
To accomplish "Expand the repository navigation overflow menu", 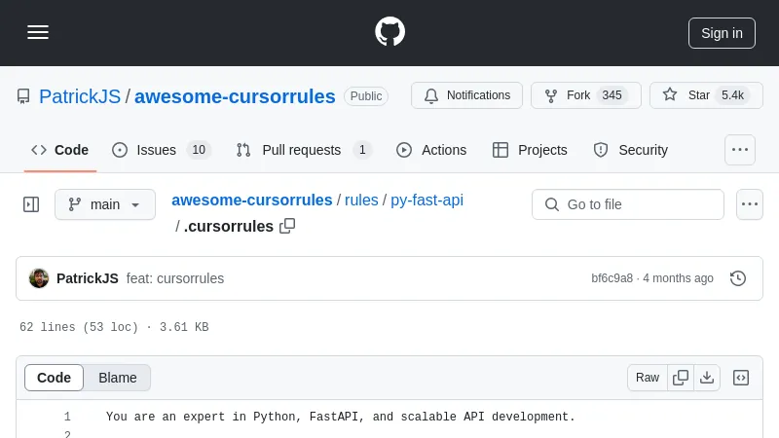I will pos(740,150).
